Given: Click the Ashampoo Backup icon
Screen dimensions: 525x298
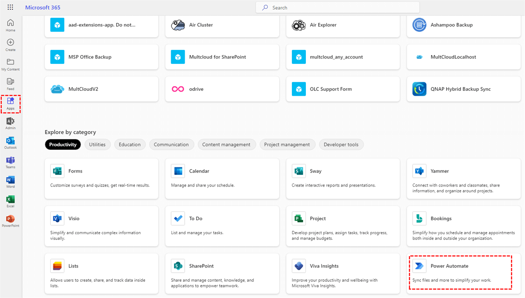Looking at the screenshot, I should (x=420, y=25).
